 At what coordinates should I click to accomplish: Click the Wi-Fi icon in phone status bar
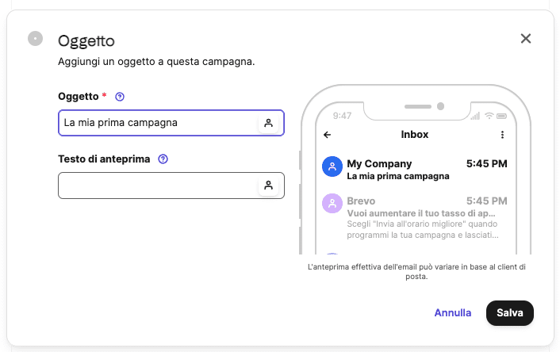click(x=489, y=115)
